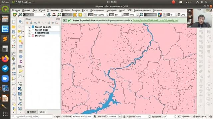213x119 pixels.
Task: Open the log messages speech bubble icon
Action: pyautogui.click(x=211, y=116)
